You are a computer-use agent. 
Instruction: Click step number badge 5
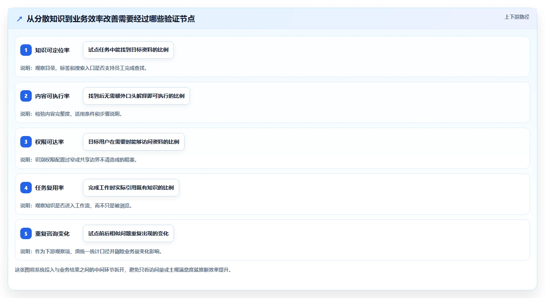(x=26, y=233)
